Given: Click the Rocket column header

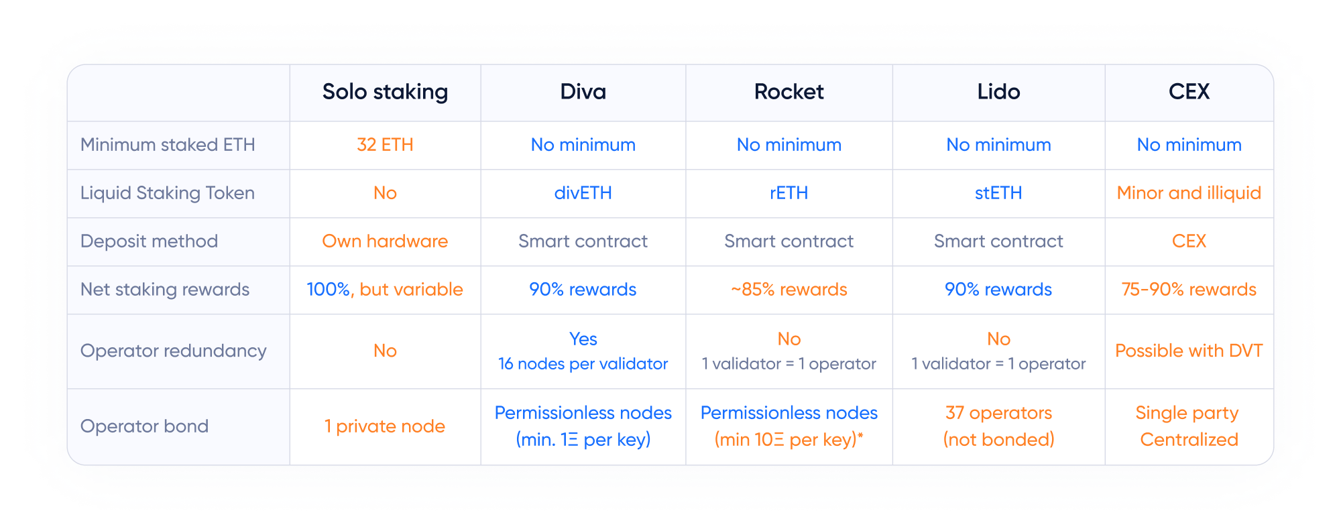Looking at the screenshot, I should click(x=789, y=92).
